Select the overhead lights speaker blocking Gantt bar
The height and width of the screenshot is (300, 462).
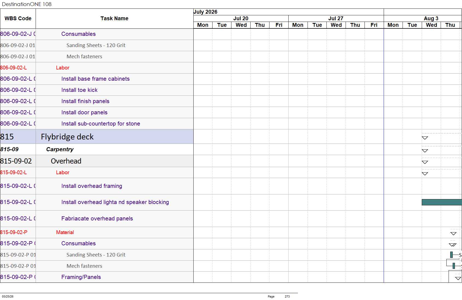point(442,202)
